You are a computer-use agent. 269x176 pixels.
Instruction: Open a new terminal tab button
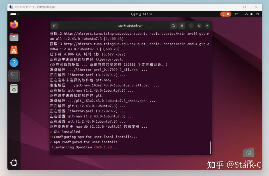(55, 26)
